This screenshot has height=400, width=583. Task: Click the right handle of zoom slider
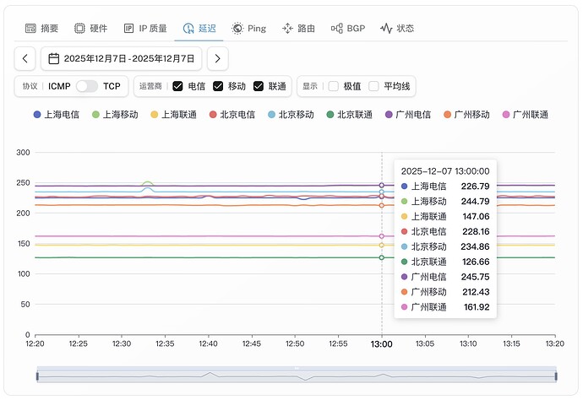coord(556,376)
